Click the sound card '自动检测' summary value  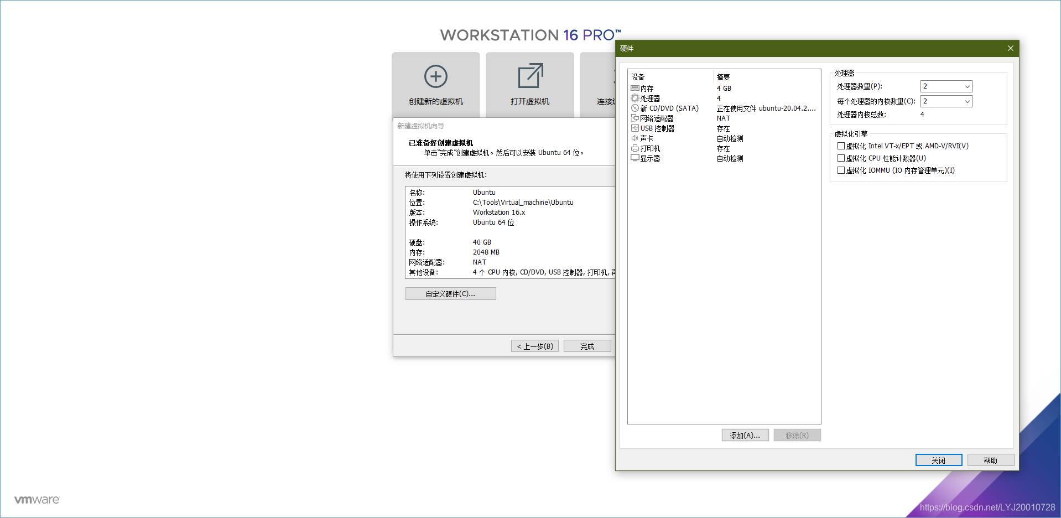[x=730, y=138]
